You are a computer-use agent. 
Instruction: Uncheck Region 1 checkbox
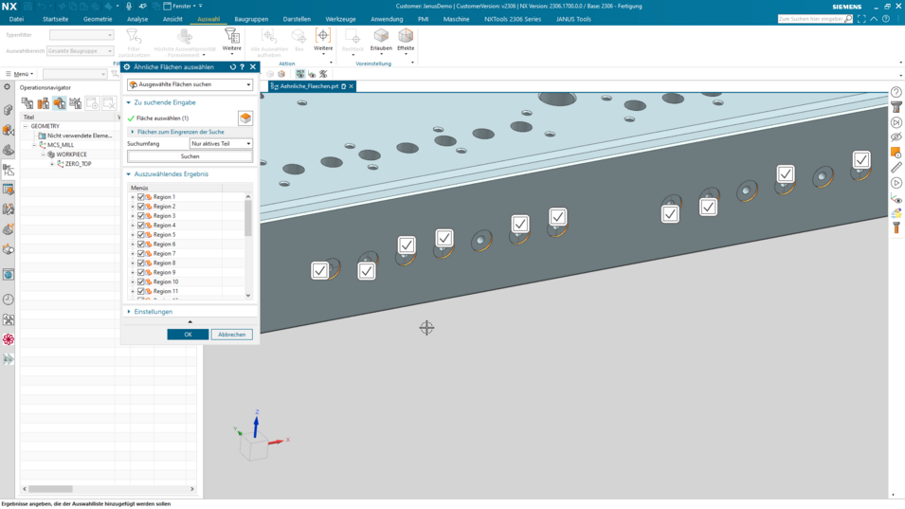[141, 197]
